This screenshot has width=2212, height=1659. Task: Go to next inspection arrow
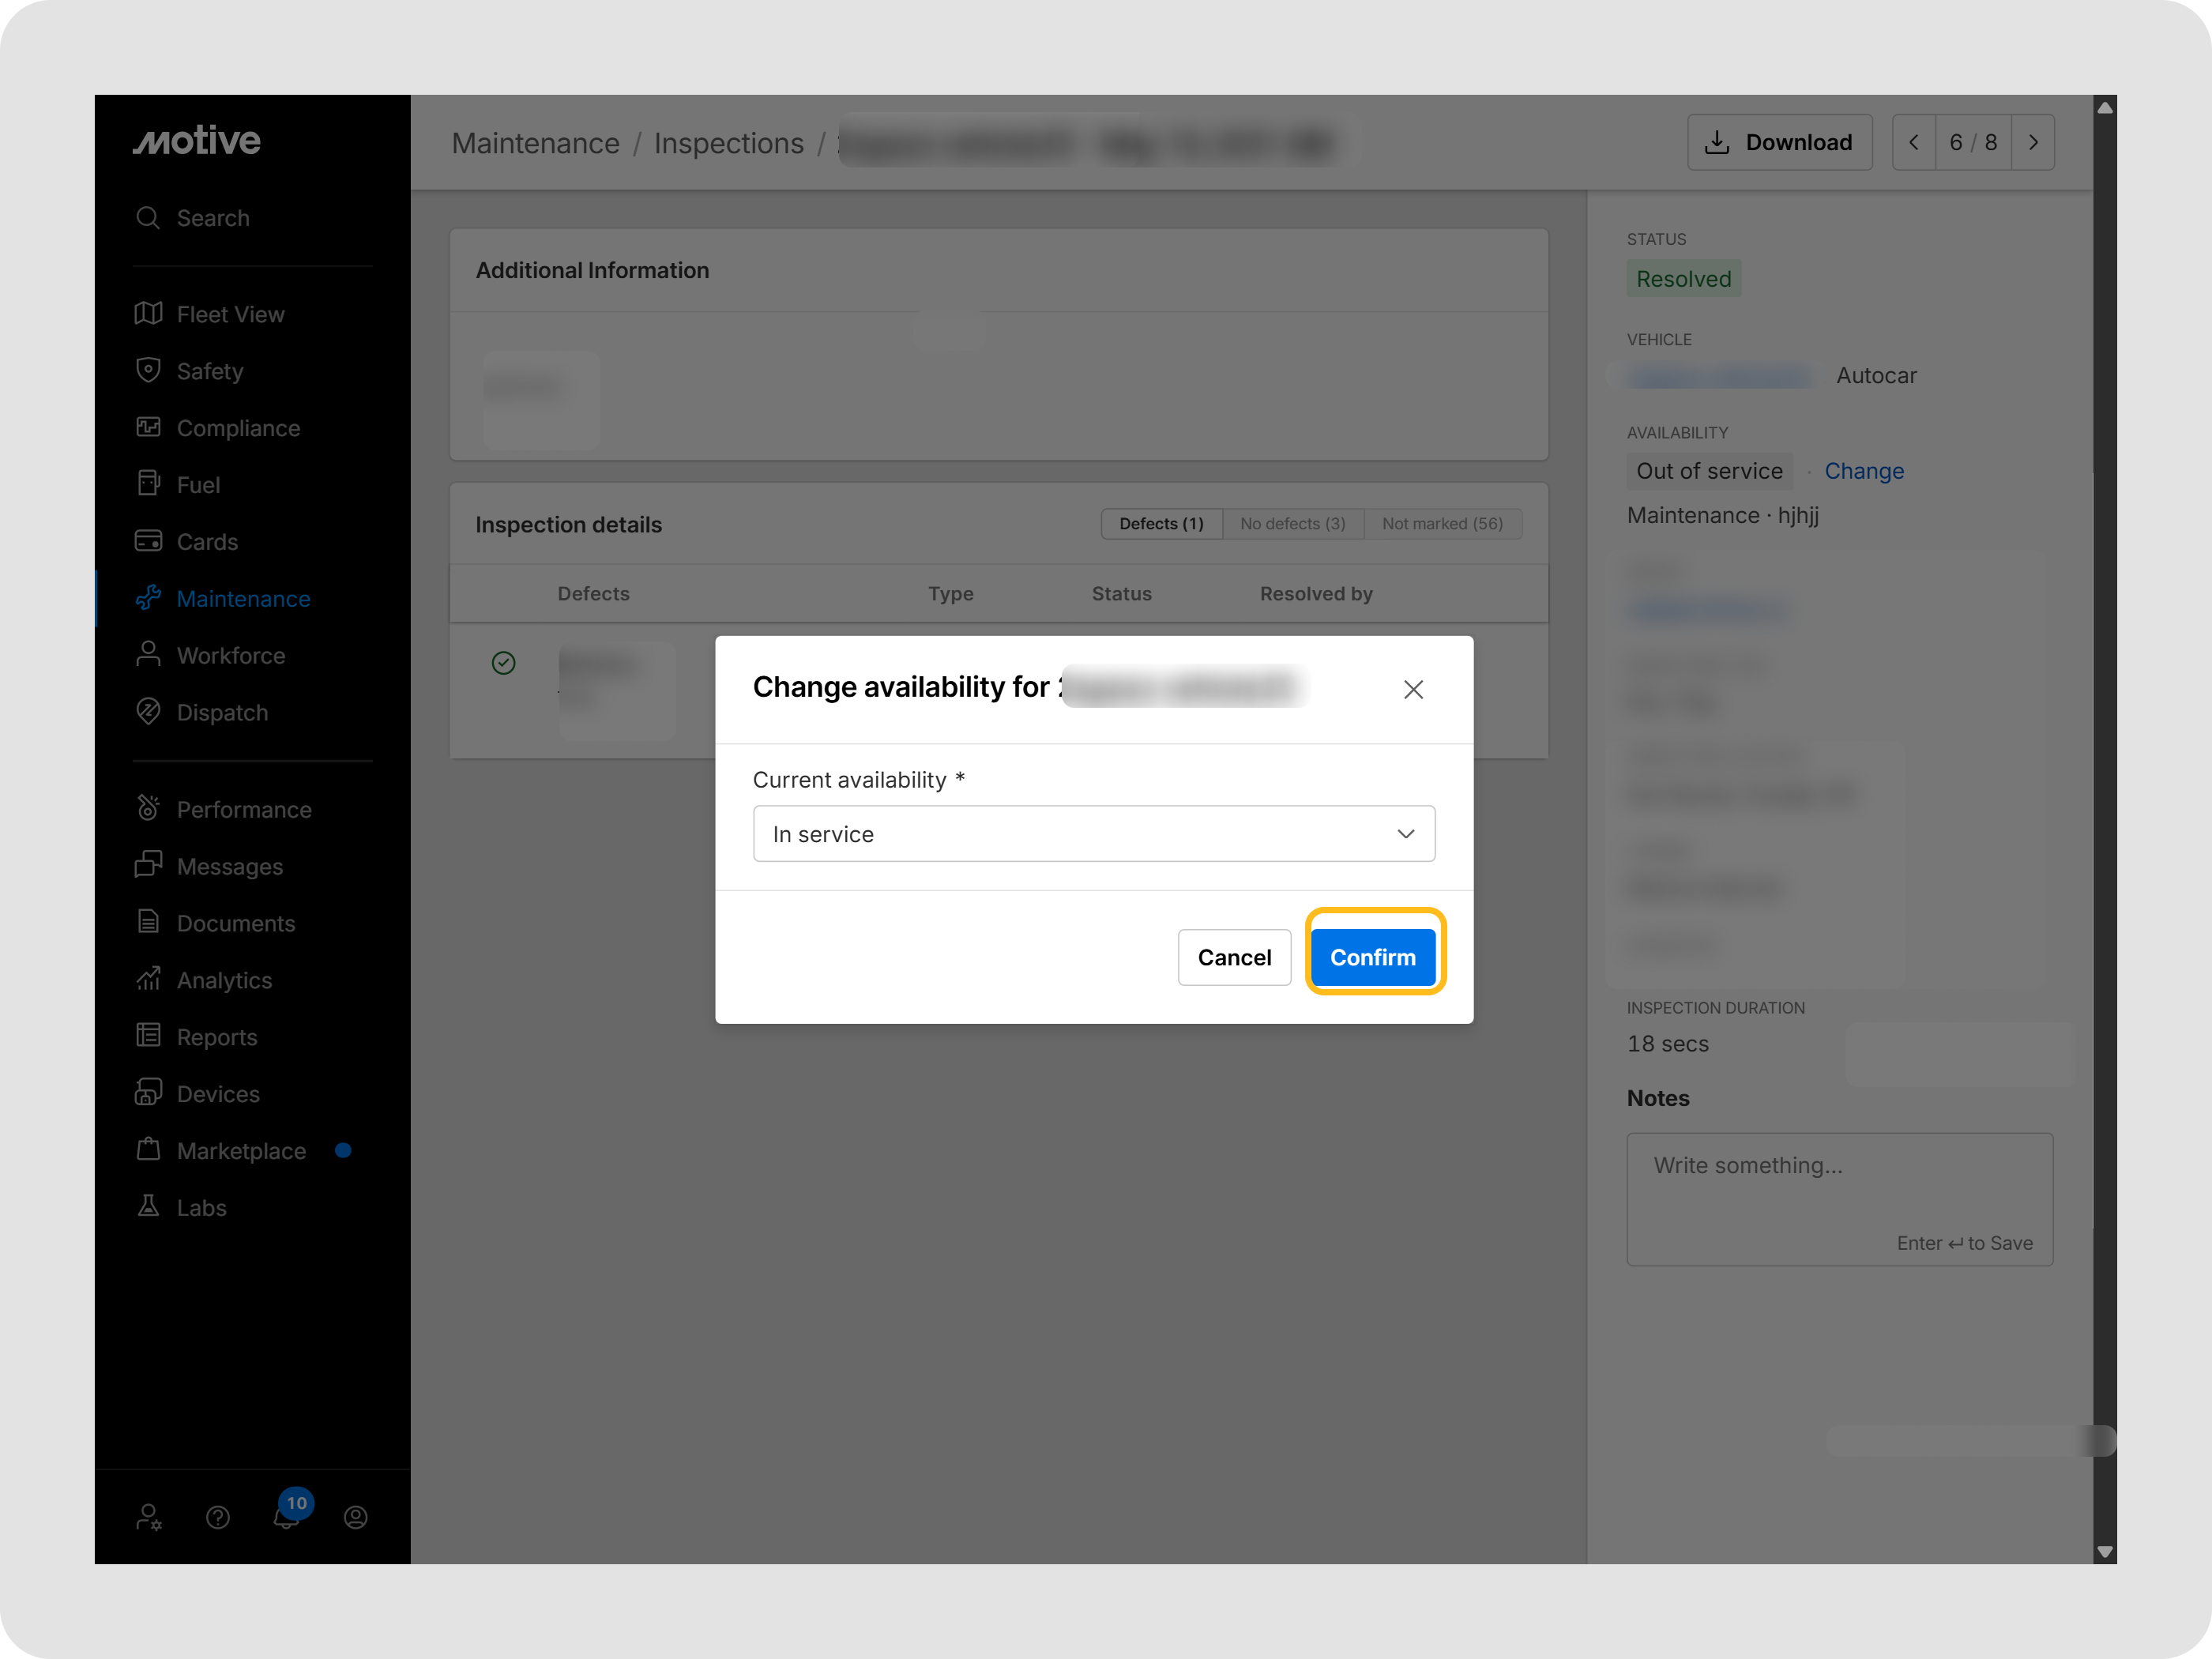pyautogui.click(x=2033, y=143)
